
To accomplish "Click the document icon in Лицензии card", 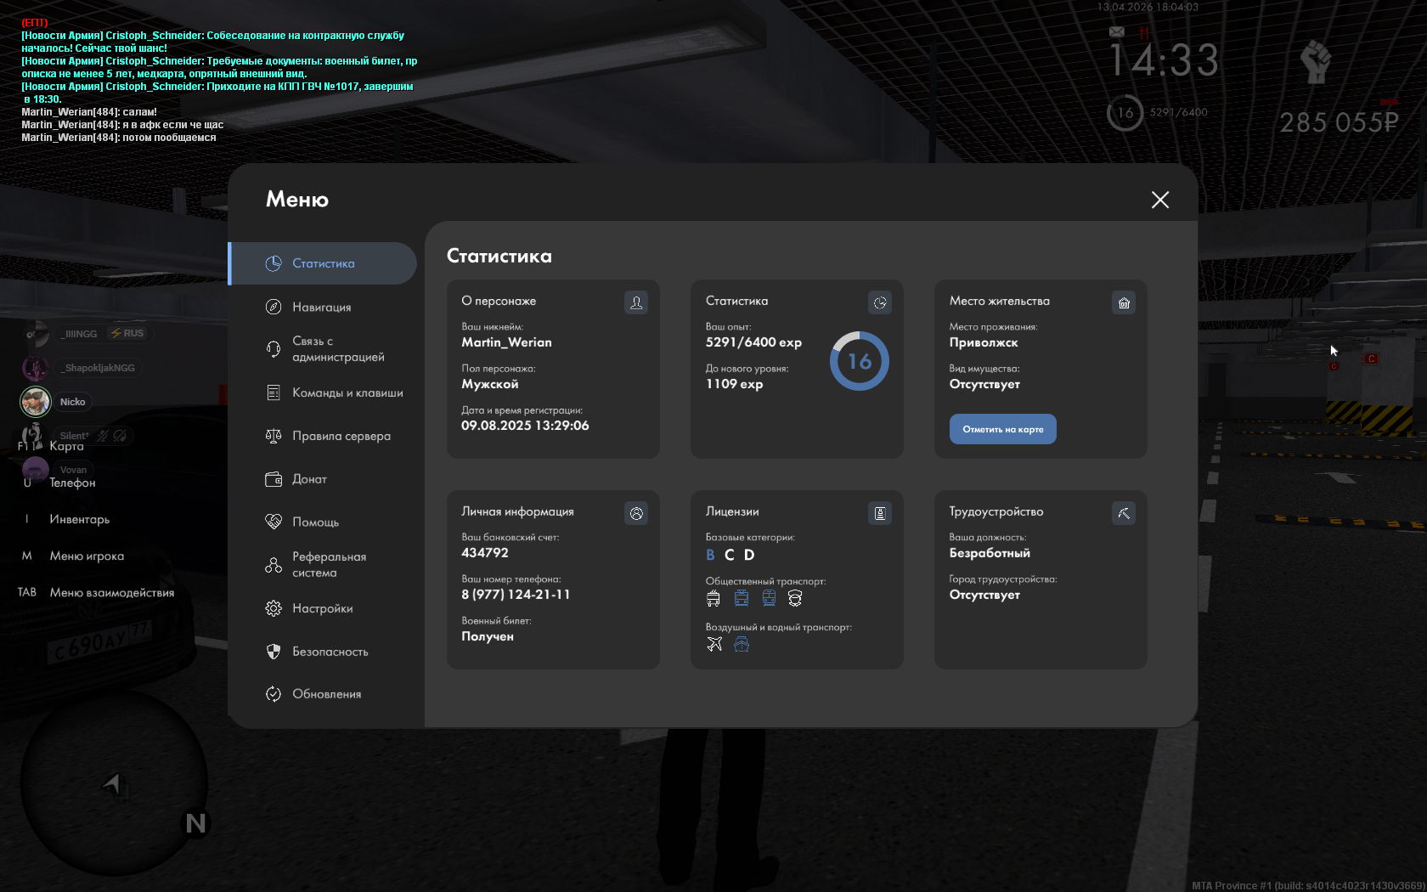I will [879, 513].
